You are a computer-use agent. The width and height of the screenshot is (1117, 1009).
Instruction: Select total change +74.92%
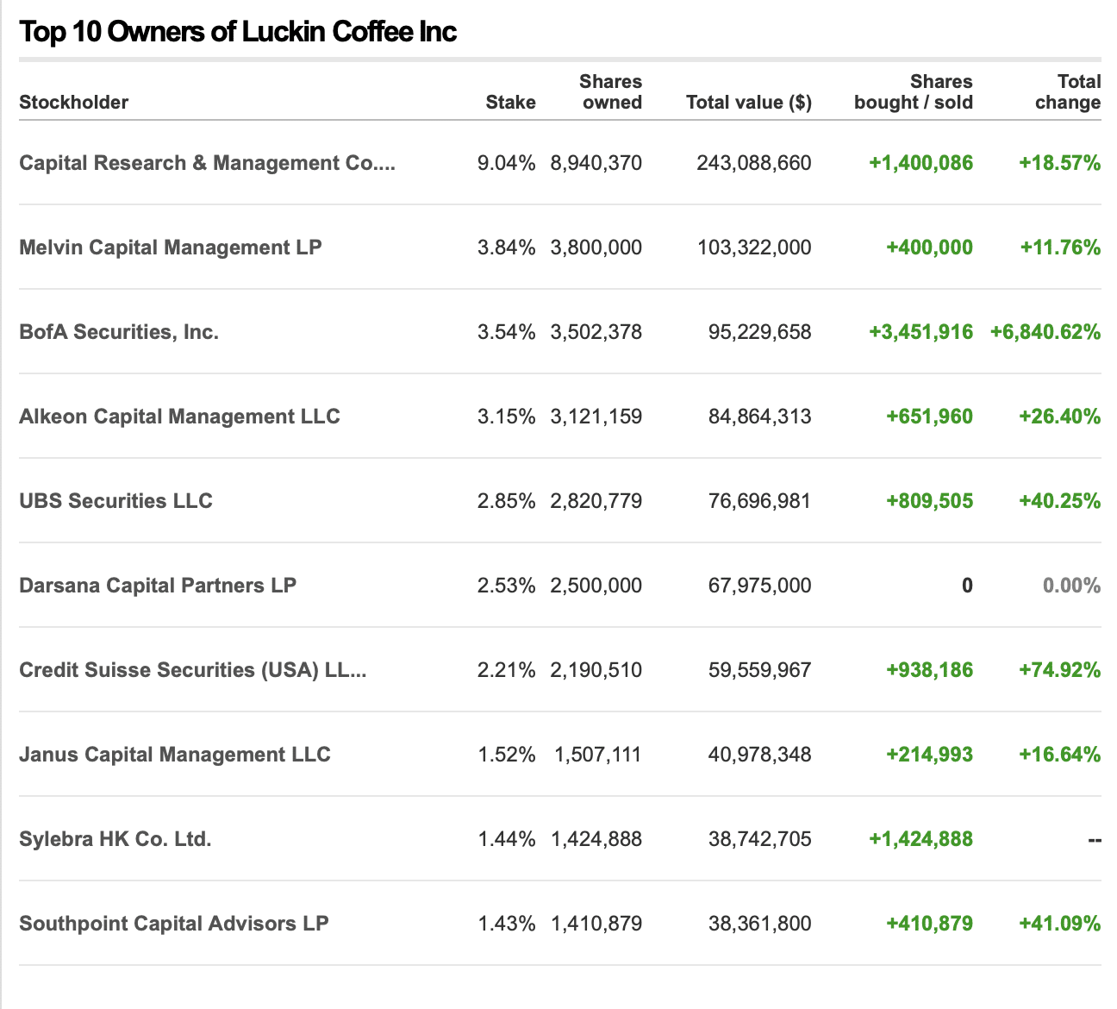(x=1060, y=670)
